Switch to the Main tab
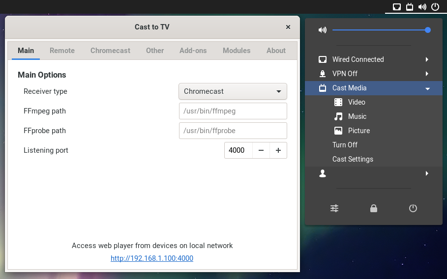 (x=26, y=51)
